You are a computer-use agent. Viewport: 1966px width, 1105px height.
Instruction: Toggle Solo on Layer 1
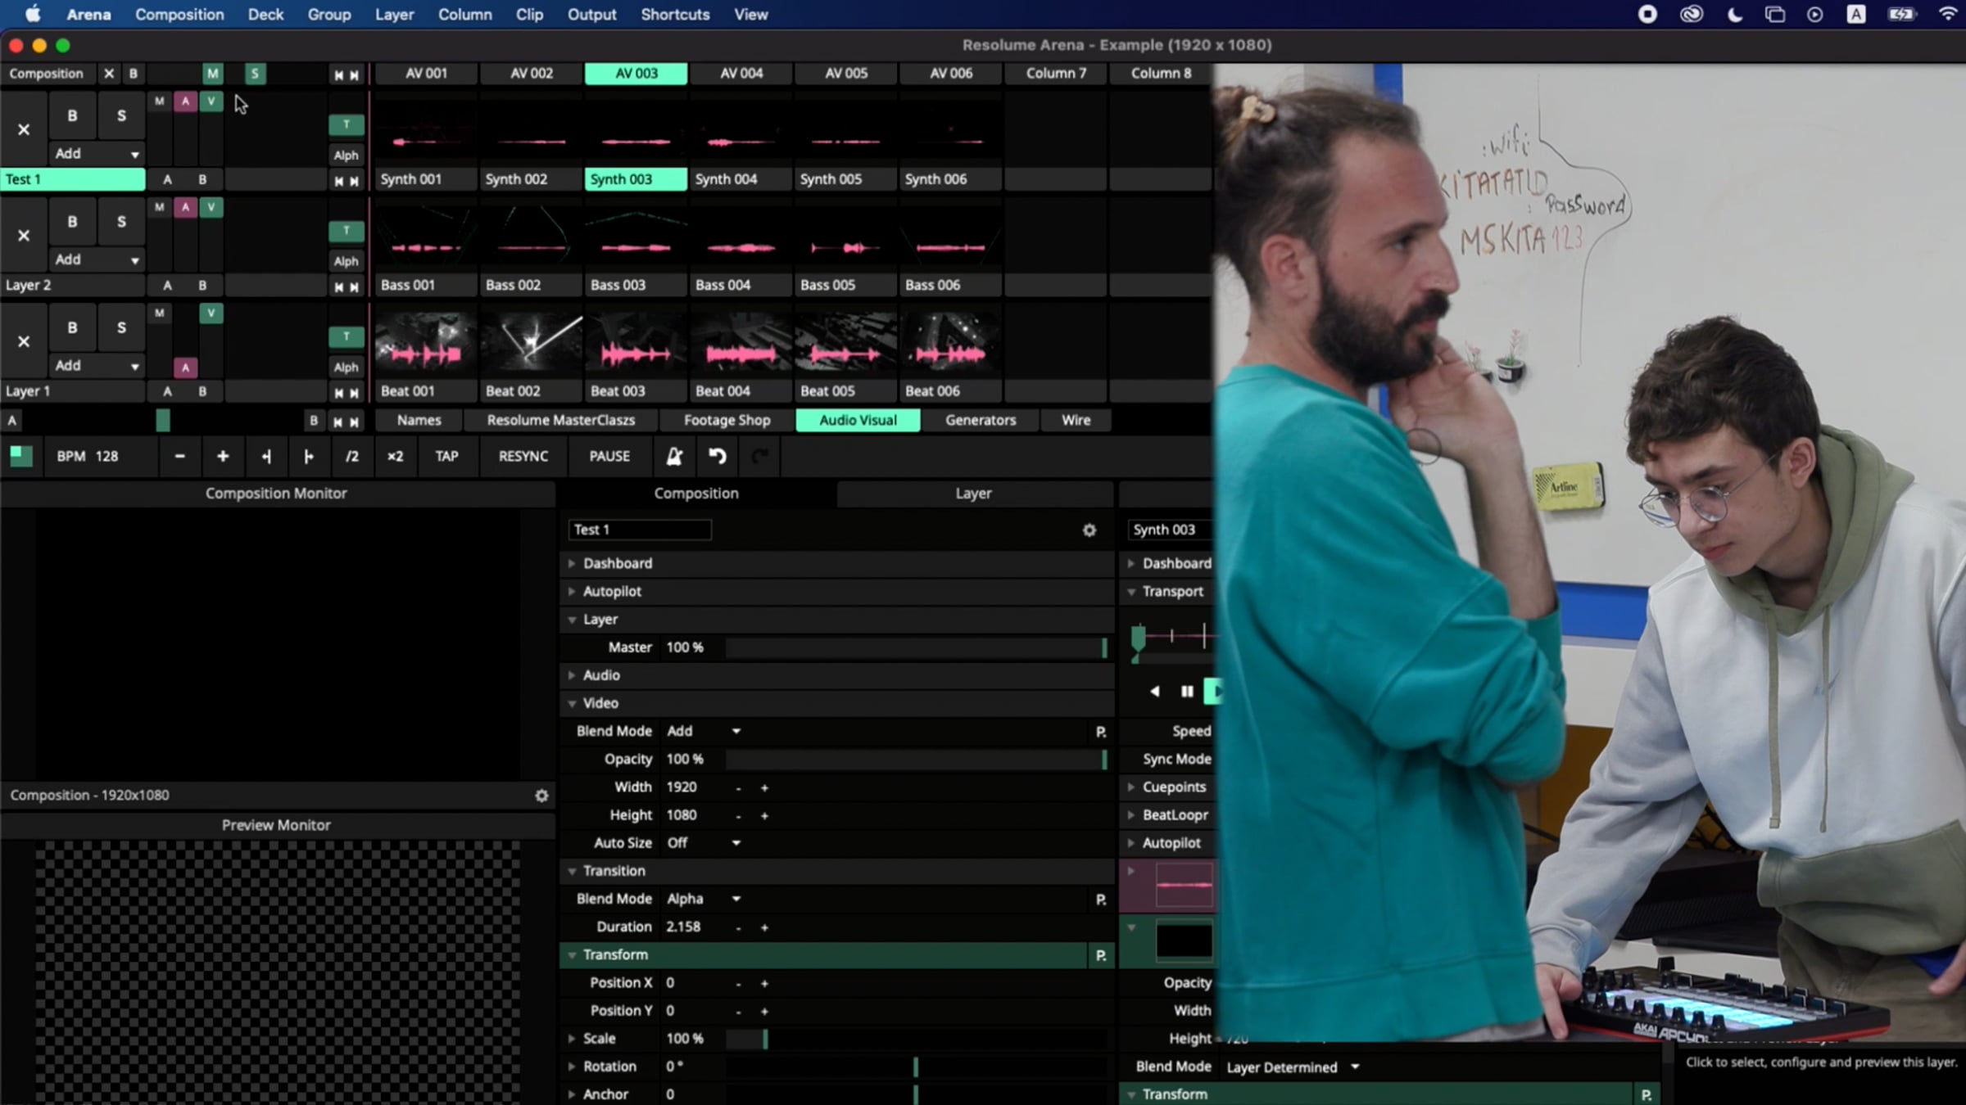121,327
